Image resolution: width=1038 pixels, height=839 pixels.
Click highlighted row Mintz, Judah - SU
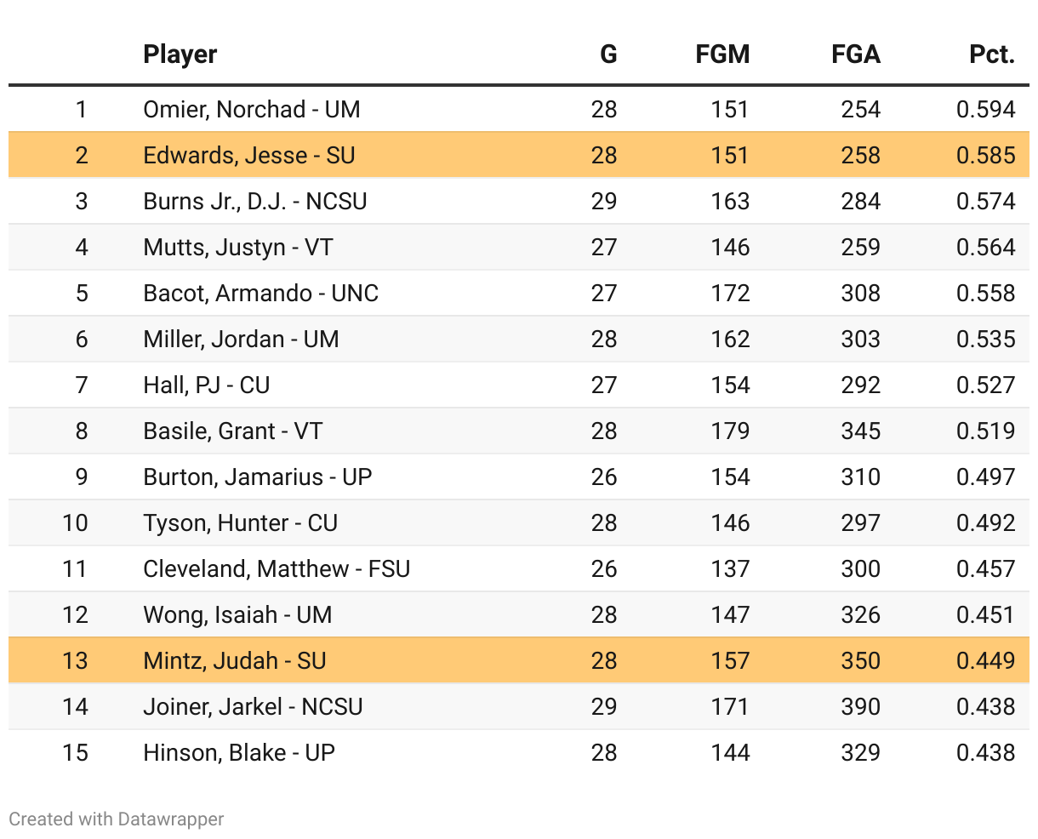(x=235, y=661)
